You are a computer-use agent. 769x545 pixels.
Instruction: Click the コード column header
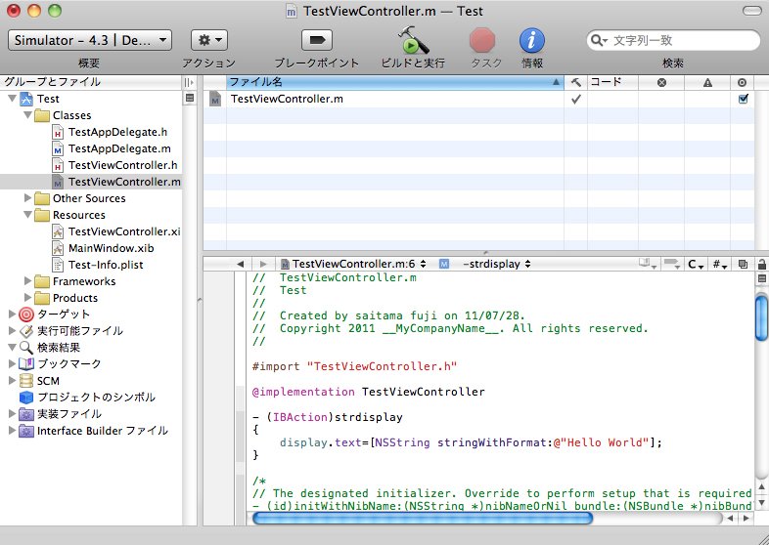pyautogui.click(x=612, y=82)
